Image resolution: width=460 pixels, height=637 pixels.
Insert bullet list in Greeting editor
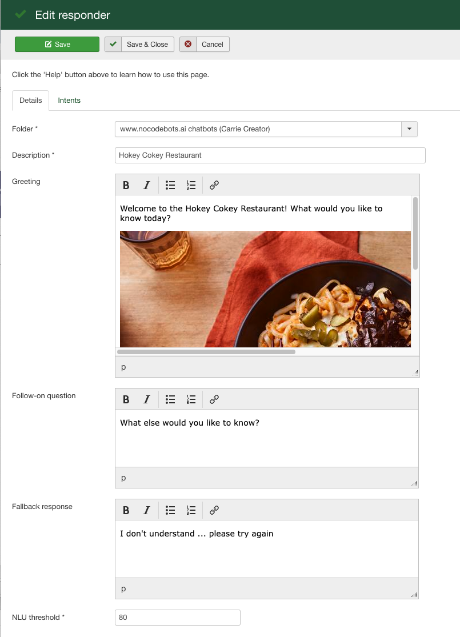point(170,185)
